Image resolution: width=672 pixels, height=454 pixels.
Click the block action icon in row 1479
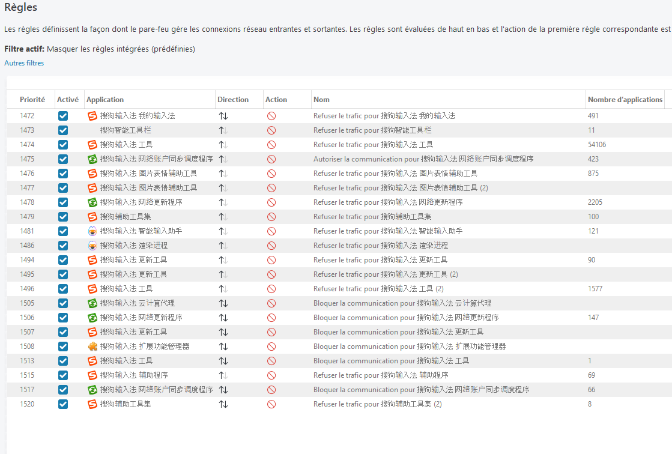tap(271, 217)
